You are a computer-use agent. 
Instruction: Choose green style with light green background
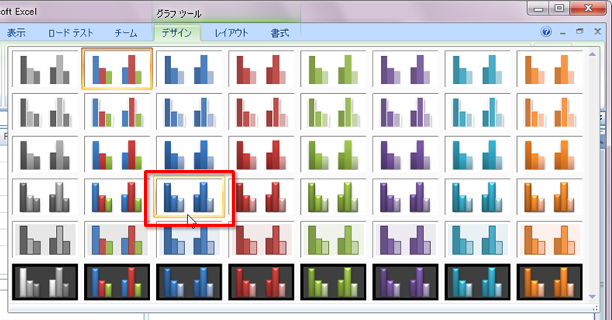[334, 239]
